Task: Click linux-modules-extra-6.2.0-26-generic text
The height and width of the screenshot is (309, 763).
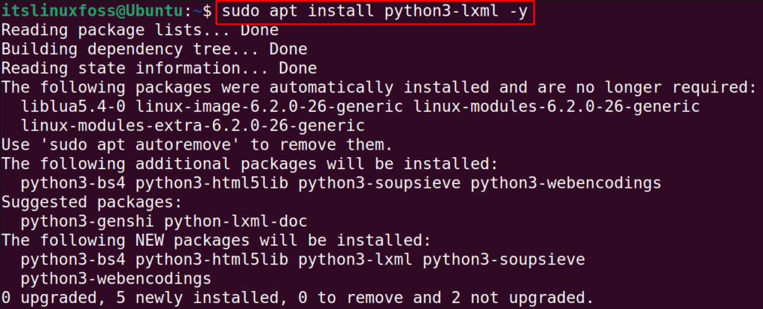Action: click(193, 126)
